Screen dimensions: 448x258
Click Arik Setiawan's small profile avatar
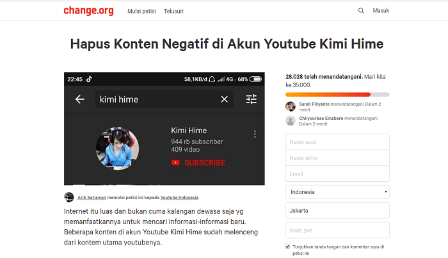(x=69, y=197)
